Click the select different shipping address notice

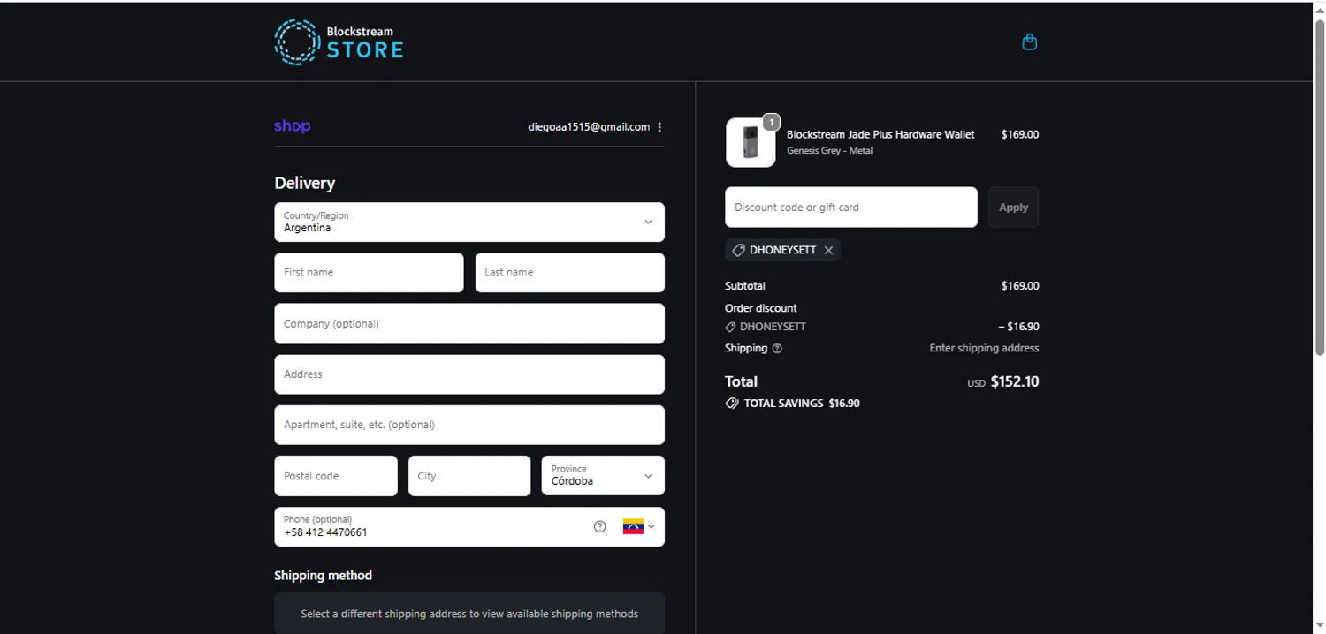469,614
